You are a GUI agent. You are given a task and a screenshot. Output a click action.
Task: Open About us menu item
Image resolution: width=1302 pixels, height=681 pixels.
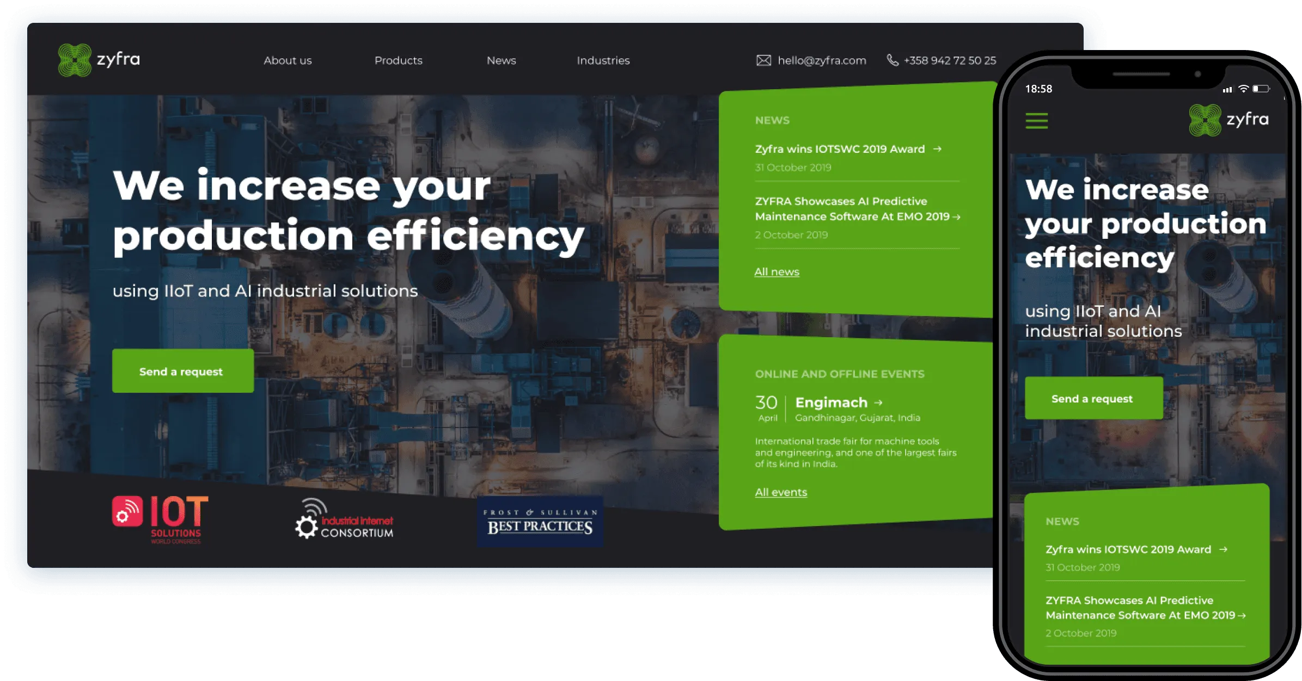click(x=288, y=60)
